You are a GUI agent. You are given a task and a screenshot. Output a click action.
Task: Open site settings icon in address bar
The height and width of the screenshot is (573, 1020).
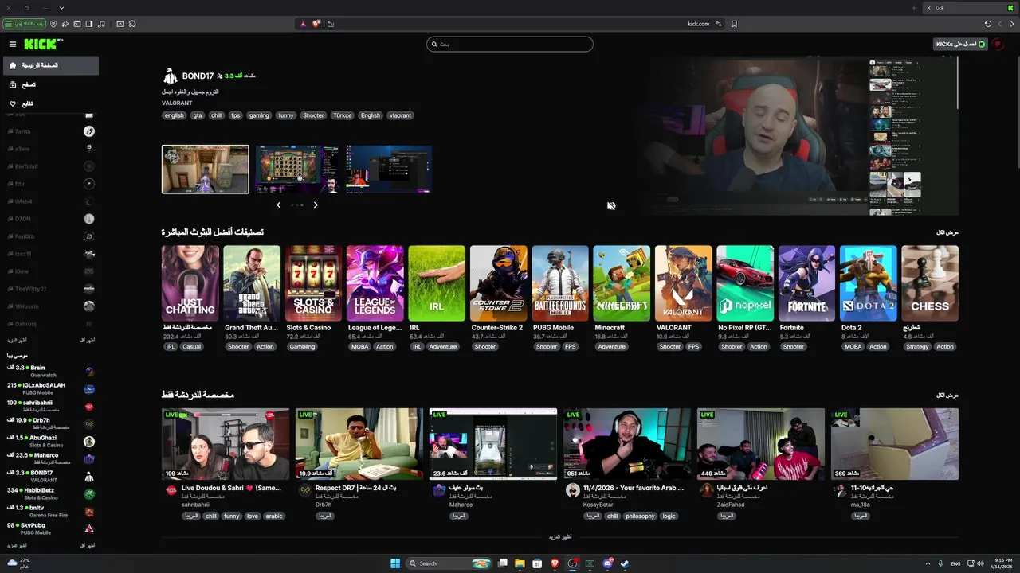[718, 24]
